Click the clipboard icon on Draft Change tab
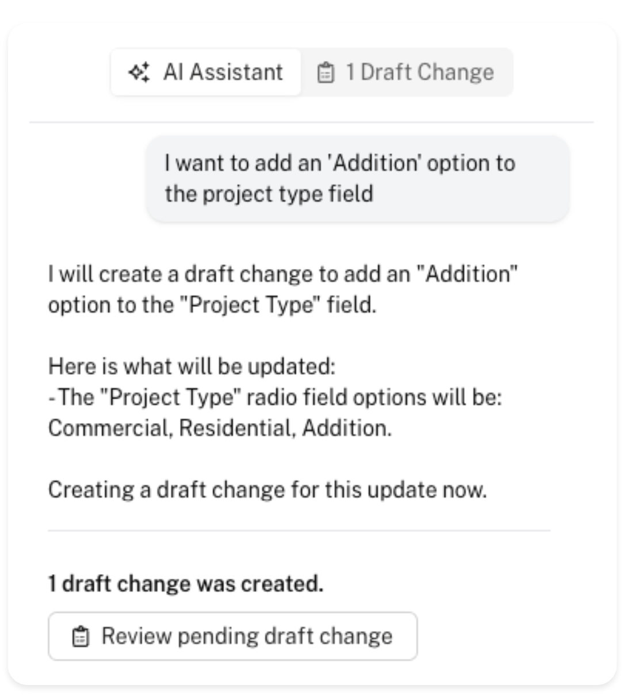 (326, 73)
